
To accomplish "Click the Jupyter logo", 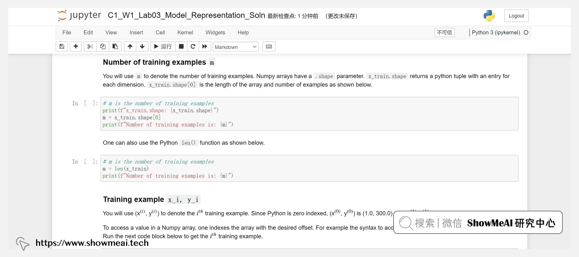I will click(79, 15).
